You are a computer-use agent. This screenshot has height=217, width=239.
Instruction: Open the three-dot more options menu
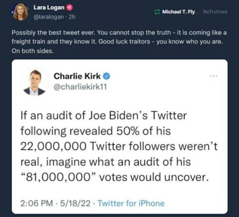point(214,76)
